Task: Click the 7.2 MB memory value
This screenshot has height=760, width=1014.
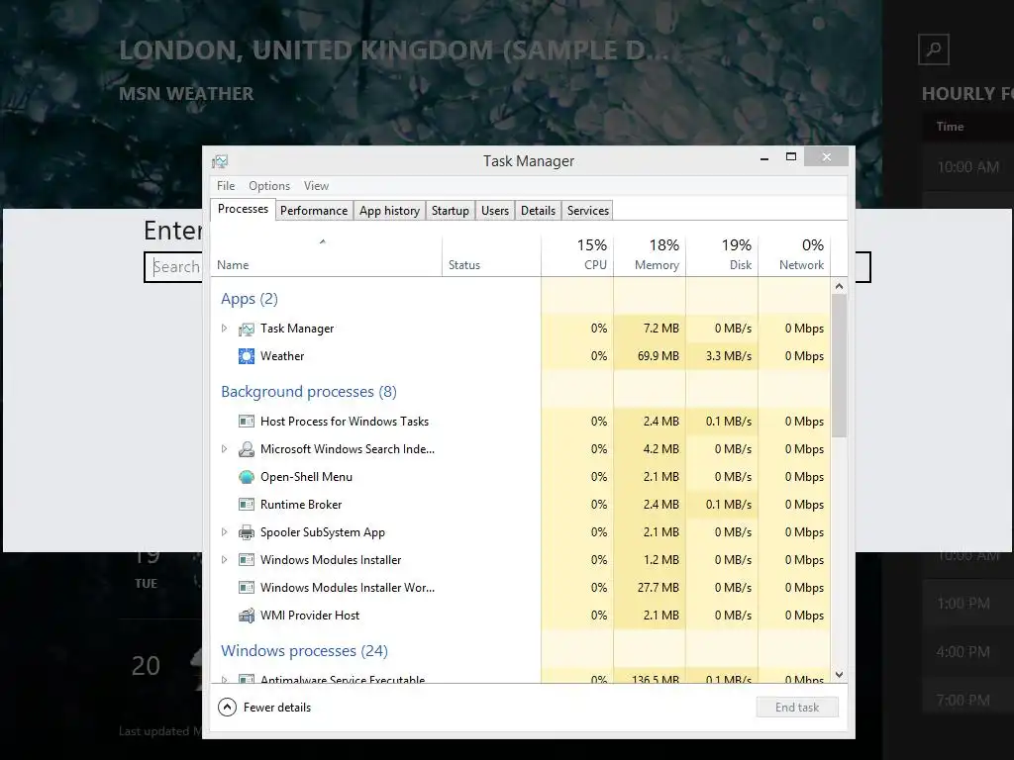Action: point(660,329)
